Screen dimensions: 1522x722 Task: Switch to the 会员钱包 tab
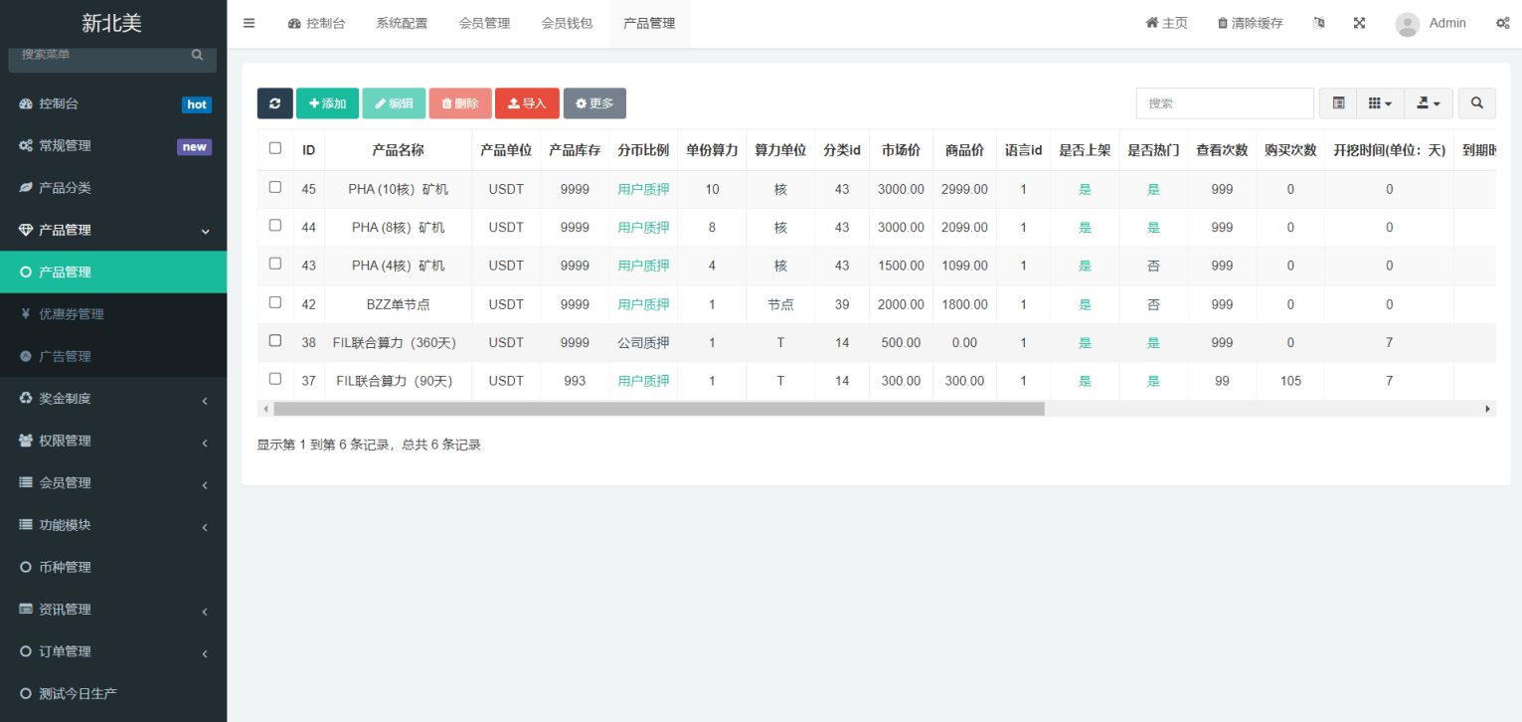coord(567,22)
